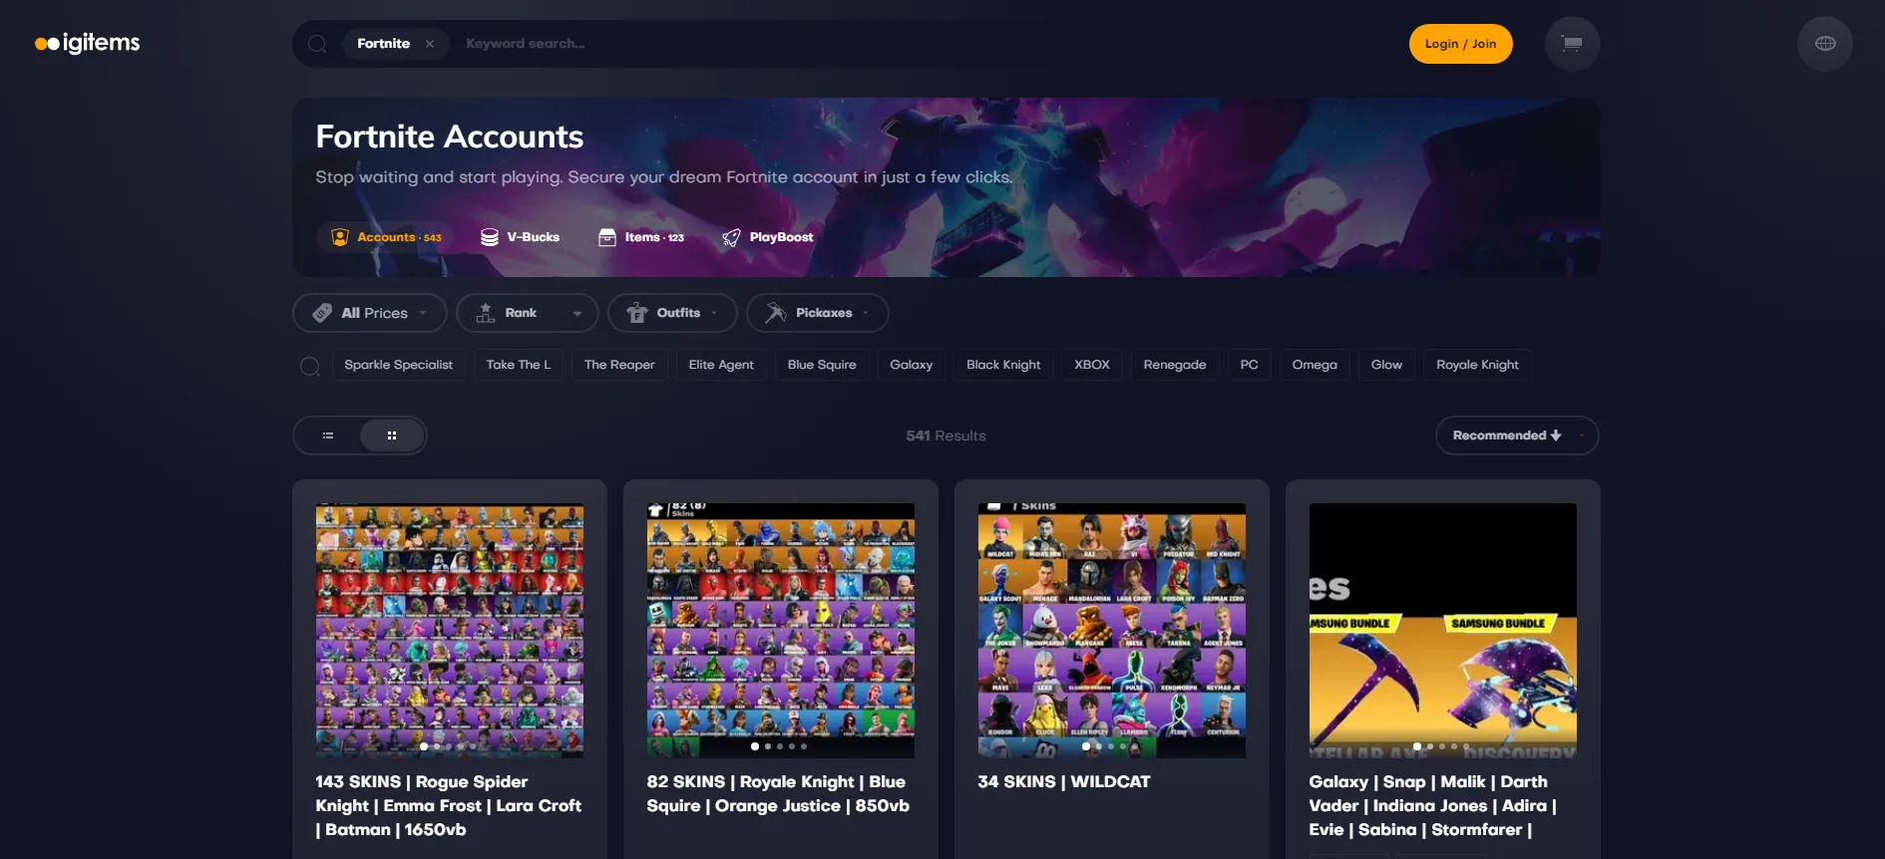Click the search magnifier icon

317,44
